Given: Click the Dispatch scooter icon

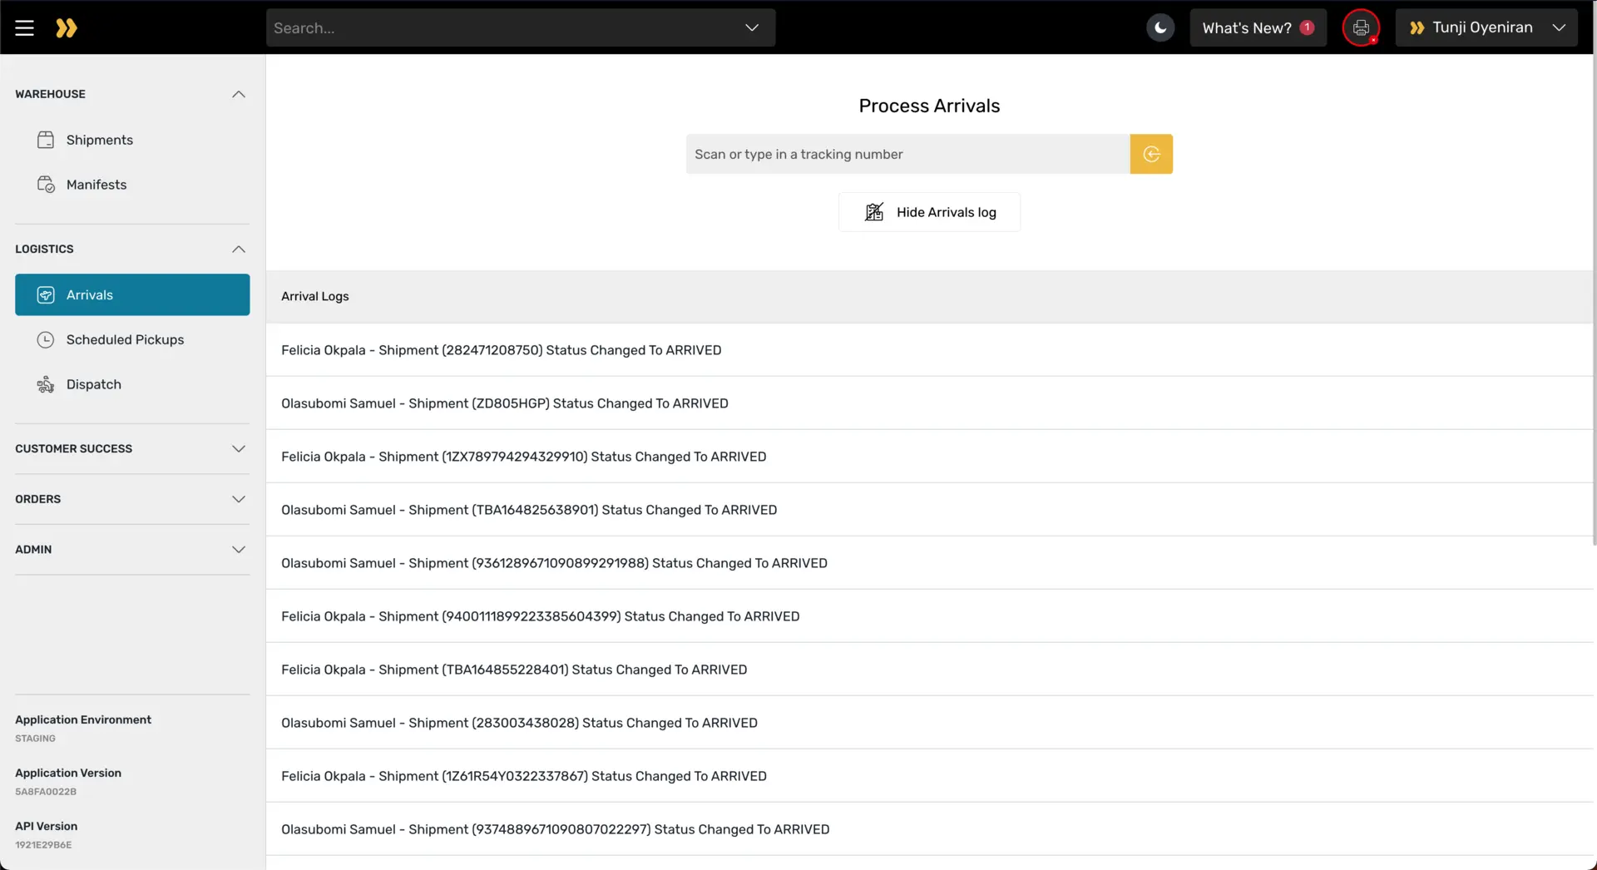Looking at the screenshot, I should [46, 384].
